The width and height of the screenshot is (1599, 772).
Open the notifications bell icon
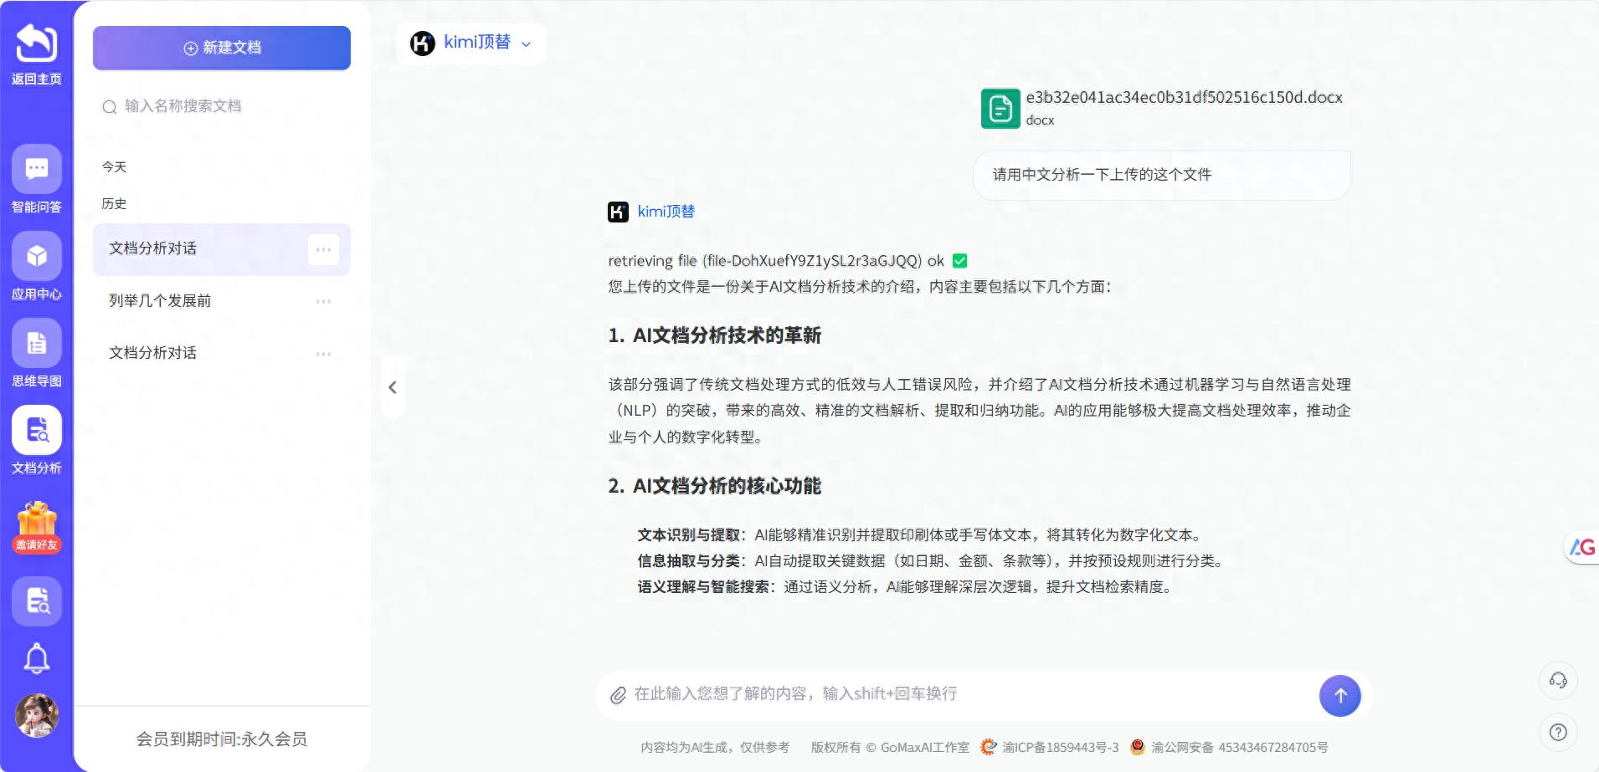click(36, 659)
